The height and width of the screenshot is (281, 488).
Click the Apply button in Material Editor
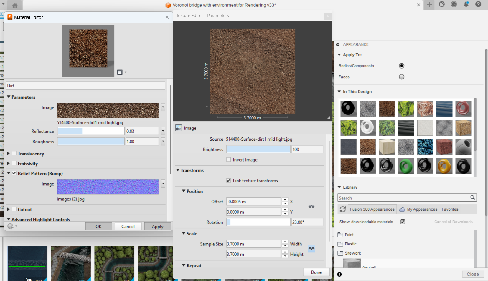coord(157,227)
